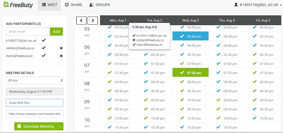This screenshot has height=133, width=283.
Task: Click the green Add button
Action: 57,32
